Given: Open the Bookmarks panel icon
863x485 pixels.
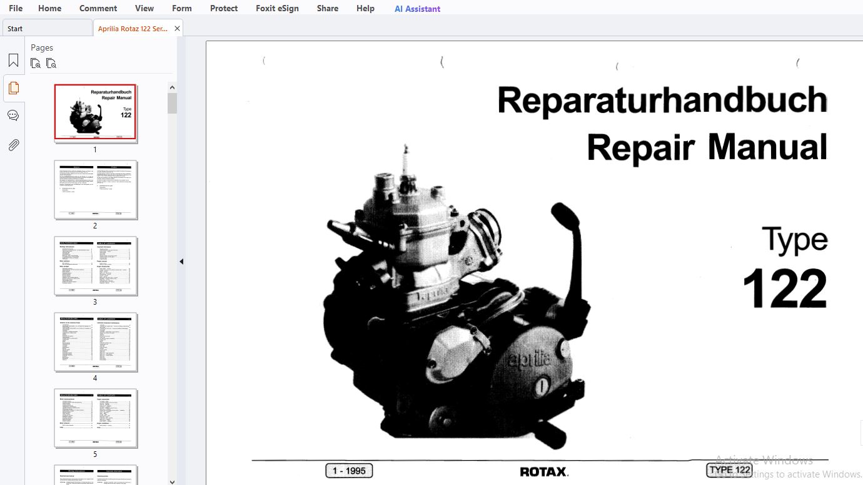Looking at the screenshot, I should coord(13,61).
